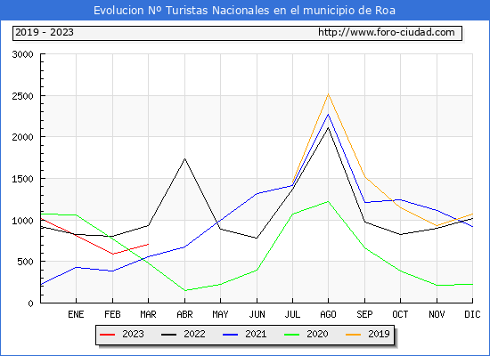Click the black 2022 peak at ABR
Screen dimensions: 490x356
[184, 158]
